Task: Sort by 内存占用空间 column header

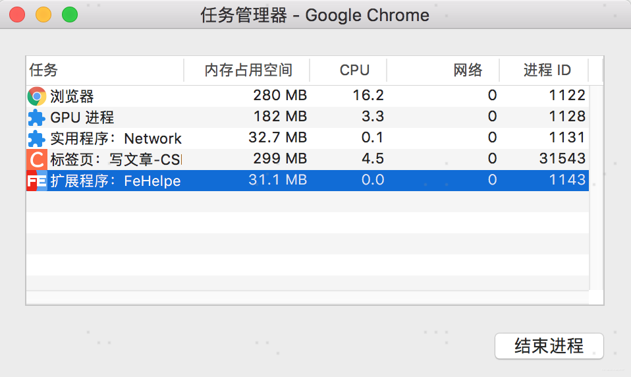Action: tap(248, 70)
